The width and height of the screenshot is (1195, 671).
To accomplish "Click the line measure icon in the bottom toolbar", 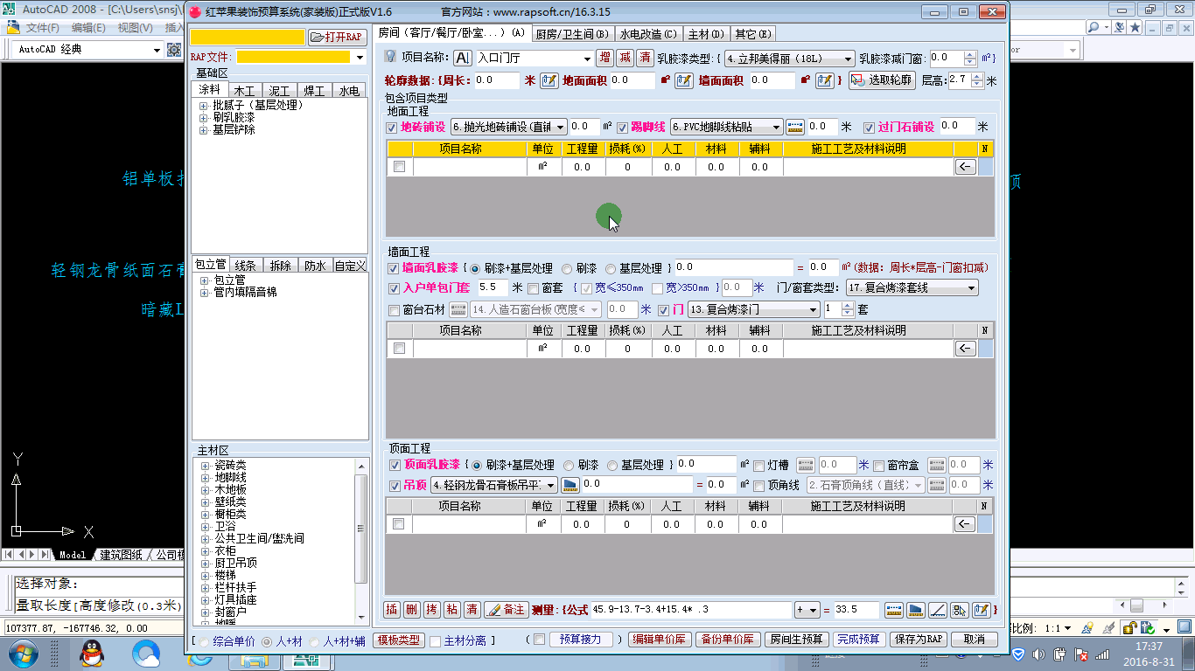I will pos(937,610).
